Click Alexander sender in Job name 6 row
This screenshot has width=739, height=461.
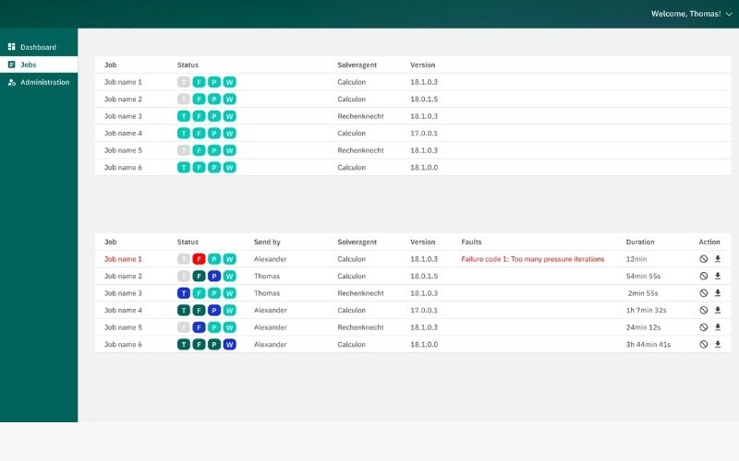[270, 344]
